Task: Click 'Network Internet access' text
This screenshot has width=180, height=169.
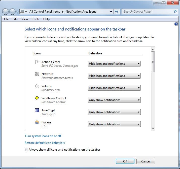Action: [x=57, y=78]
